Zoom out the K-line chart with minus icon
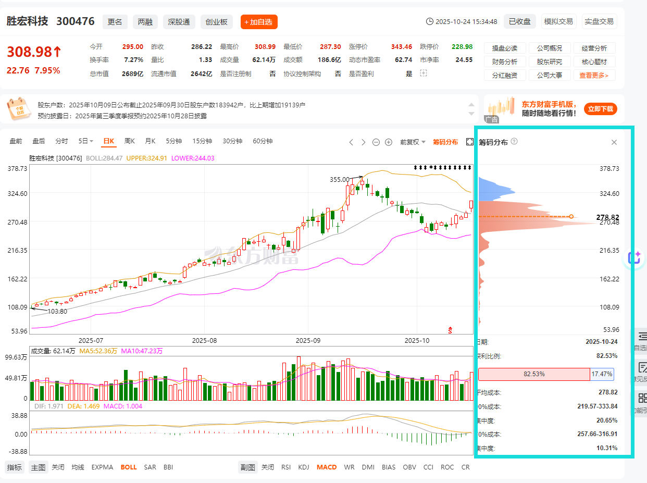This screenshot has width=647, height=483. pyautogui.click(x=376, y=142)
